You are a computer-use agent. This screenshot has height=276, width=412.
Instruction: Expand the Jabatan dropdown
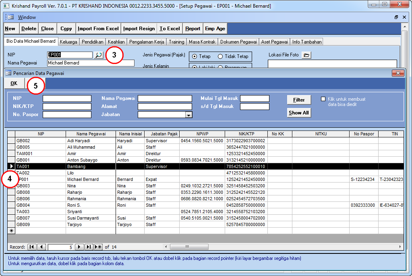tap(188, 115)
